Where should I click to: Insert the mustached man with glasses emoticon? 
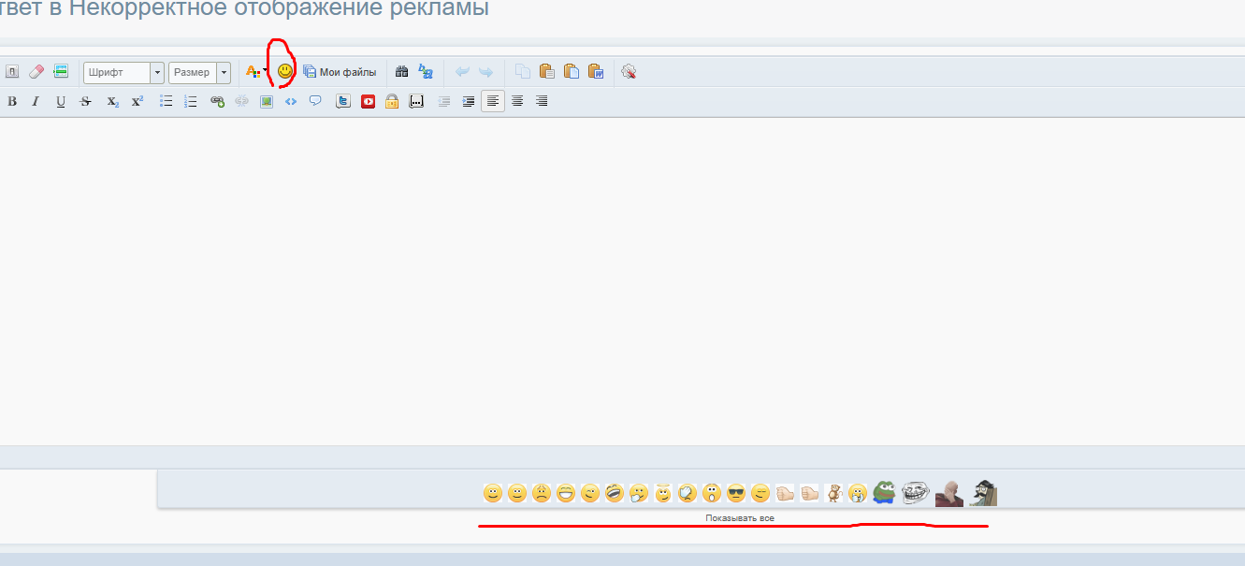point(983,492)
